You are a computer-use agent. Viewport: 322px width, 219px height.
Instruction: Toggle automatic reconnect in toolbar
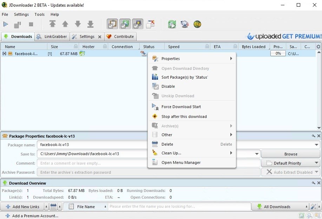[x=125, y=24]
